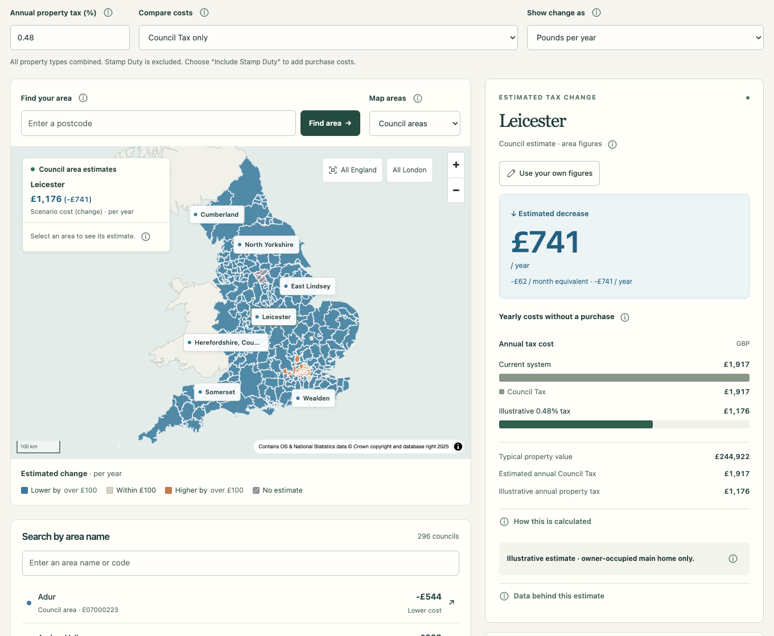Click info icon beside Show change as
Image resolution: width=774 pixels, height=636 pixels.
coord(596,13)
